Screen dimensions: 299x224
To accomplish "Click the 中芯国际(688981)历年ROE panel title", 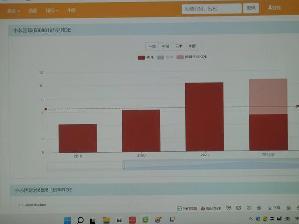I will 43,190.
